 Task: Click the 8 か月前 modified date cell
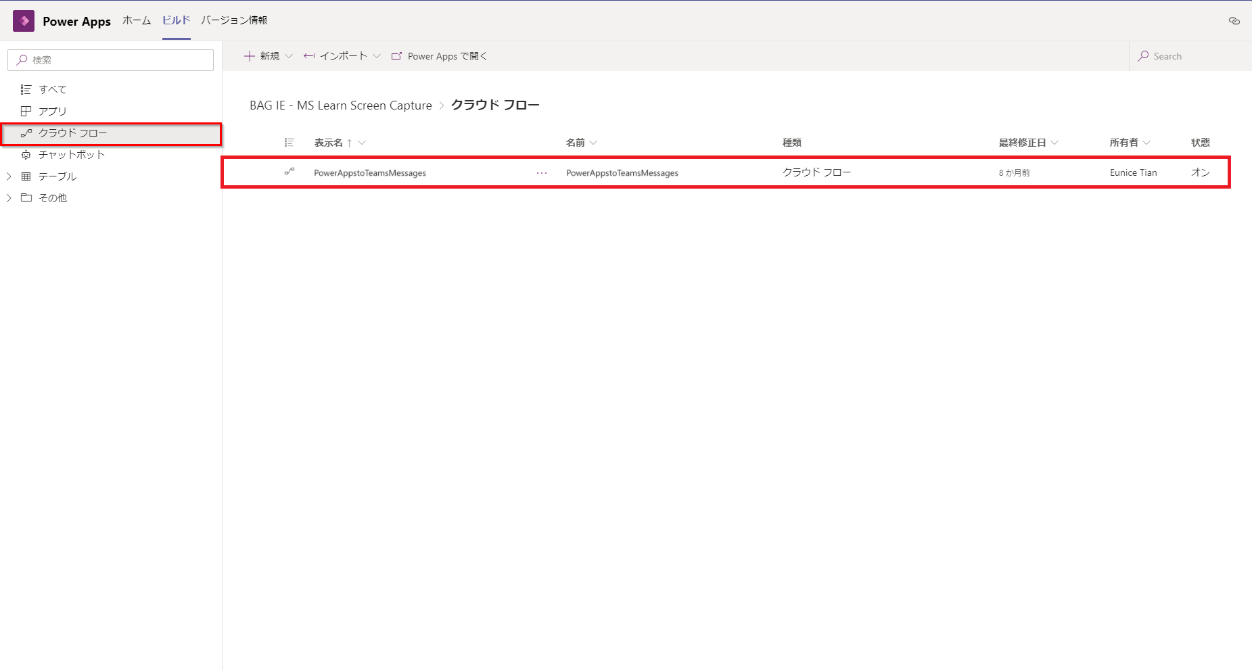pos(1015,173)
